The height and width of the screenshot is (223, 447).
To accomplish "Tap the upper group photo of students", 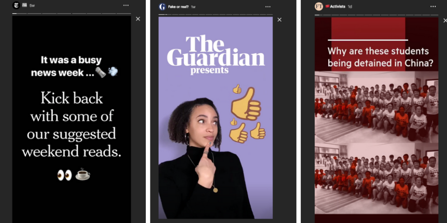I will pyautogui.click(x=376, y=107).
